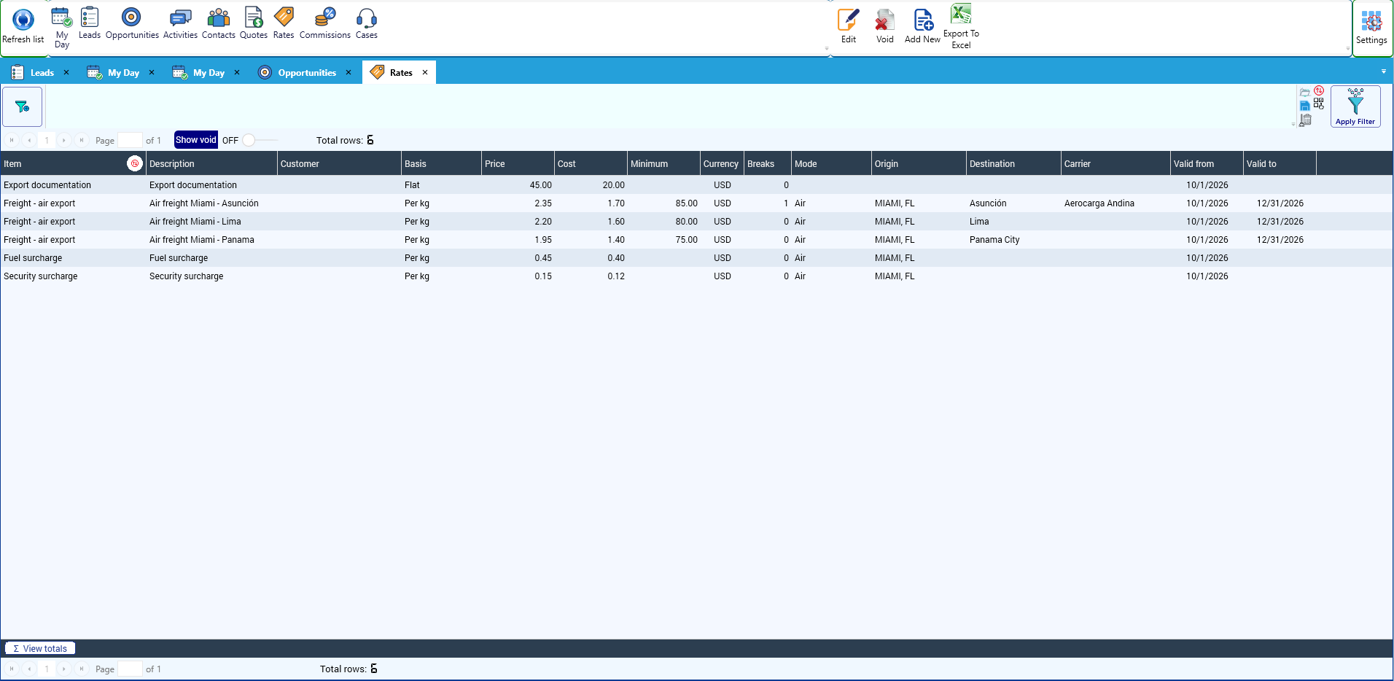Click the sort icon in the Item header

click(x=134, y=163)
